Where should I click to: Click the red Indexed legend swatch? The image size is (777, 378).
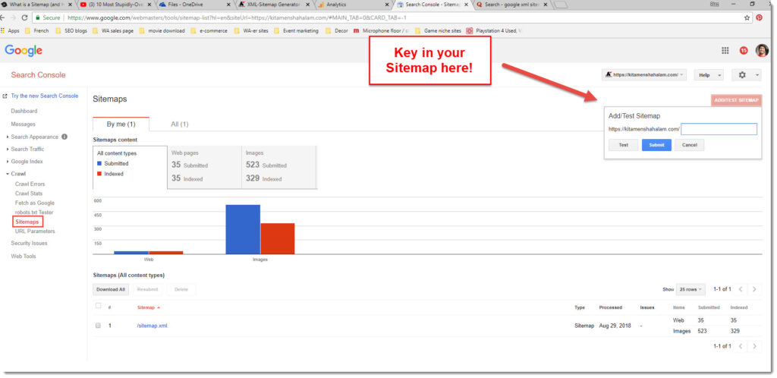coord(99,174)
